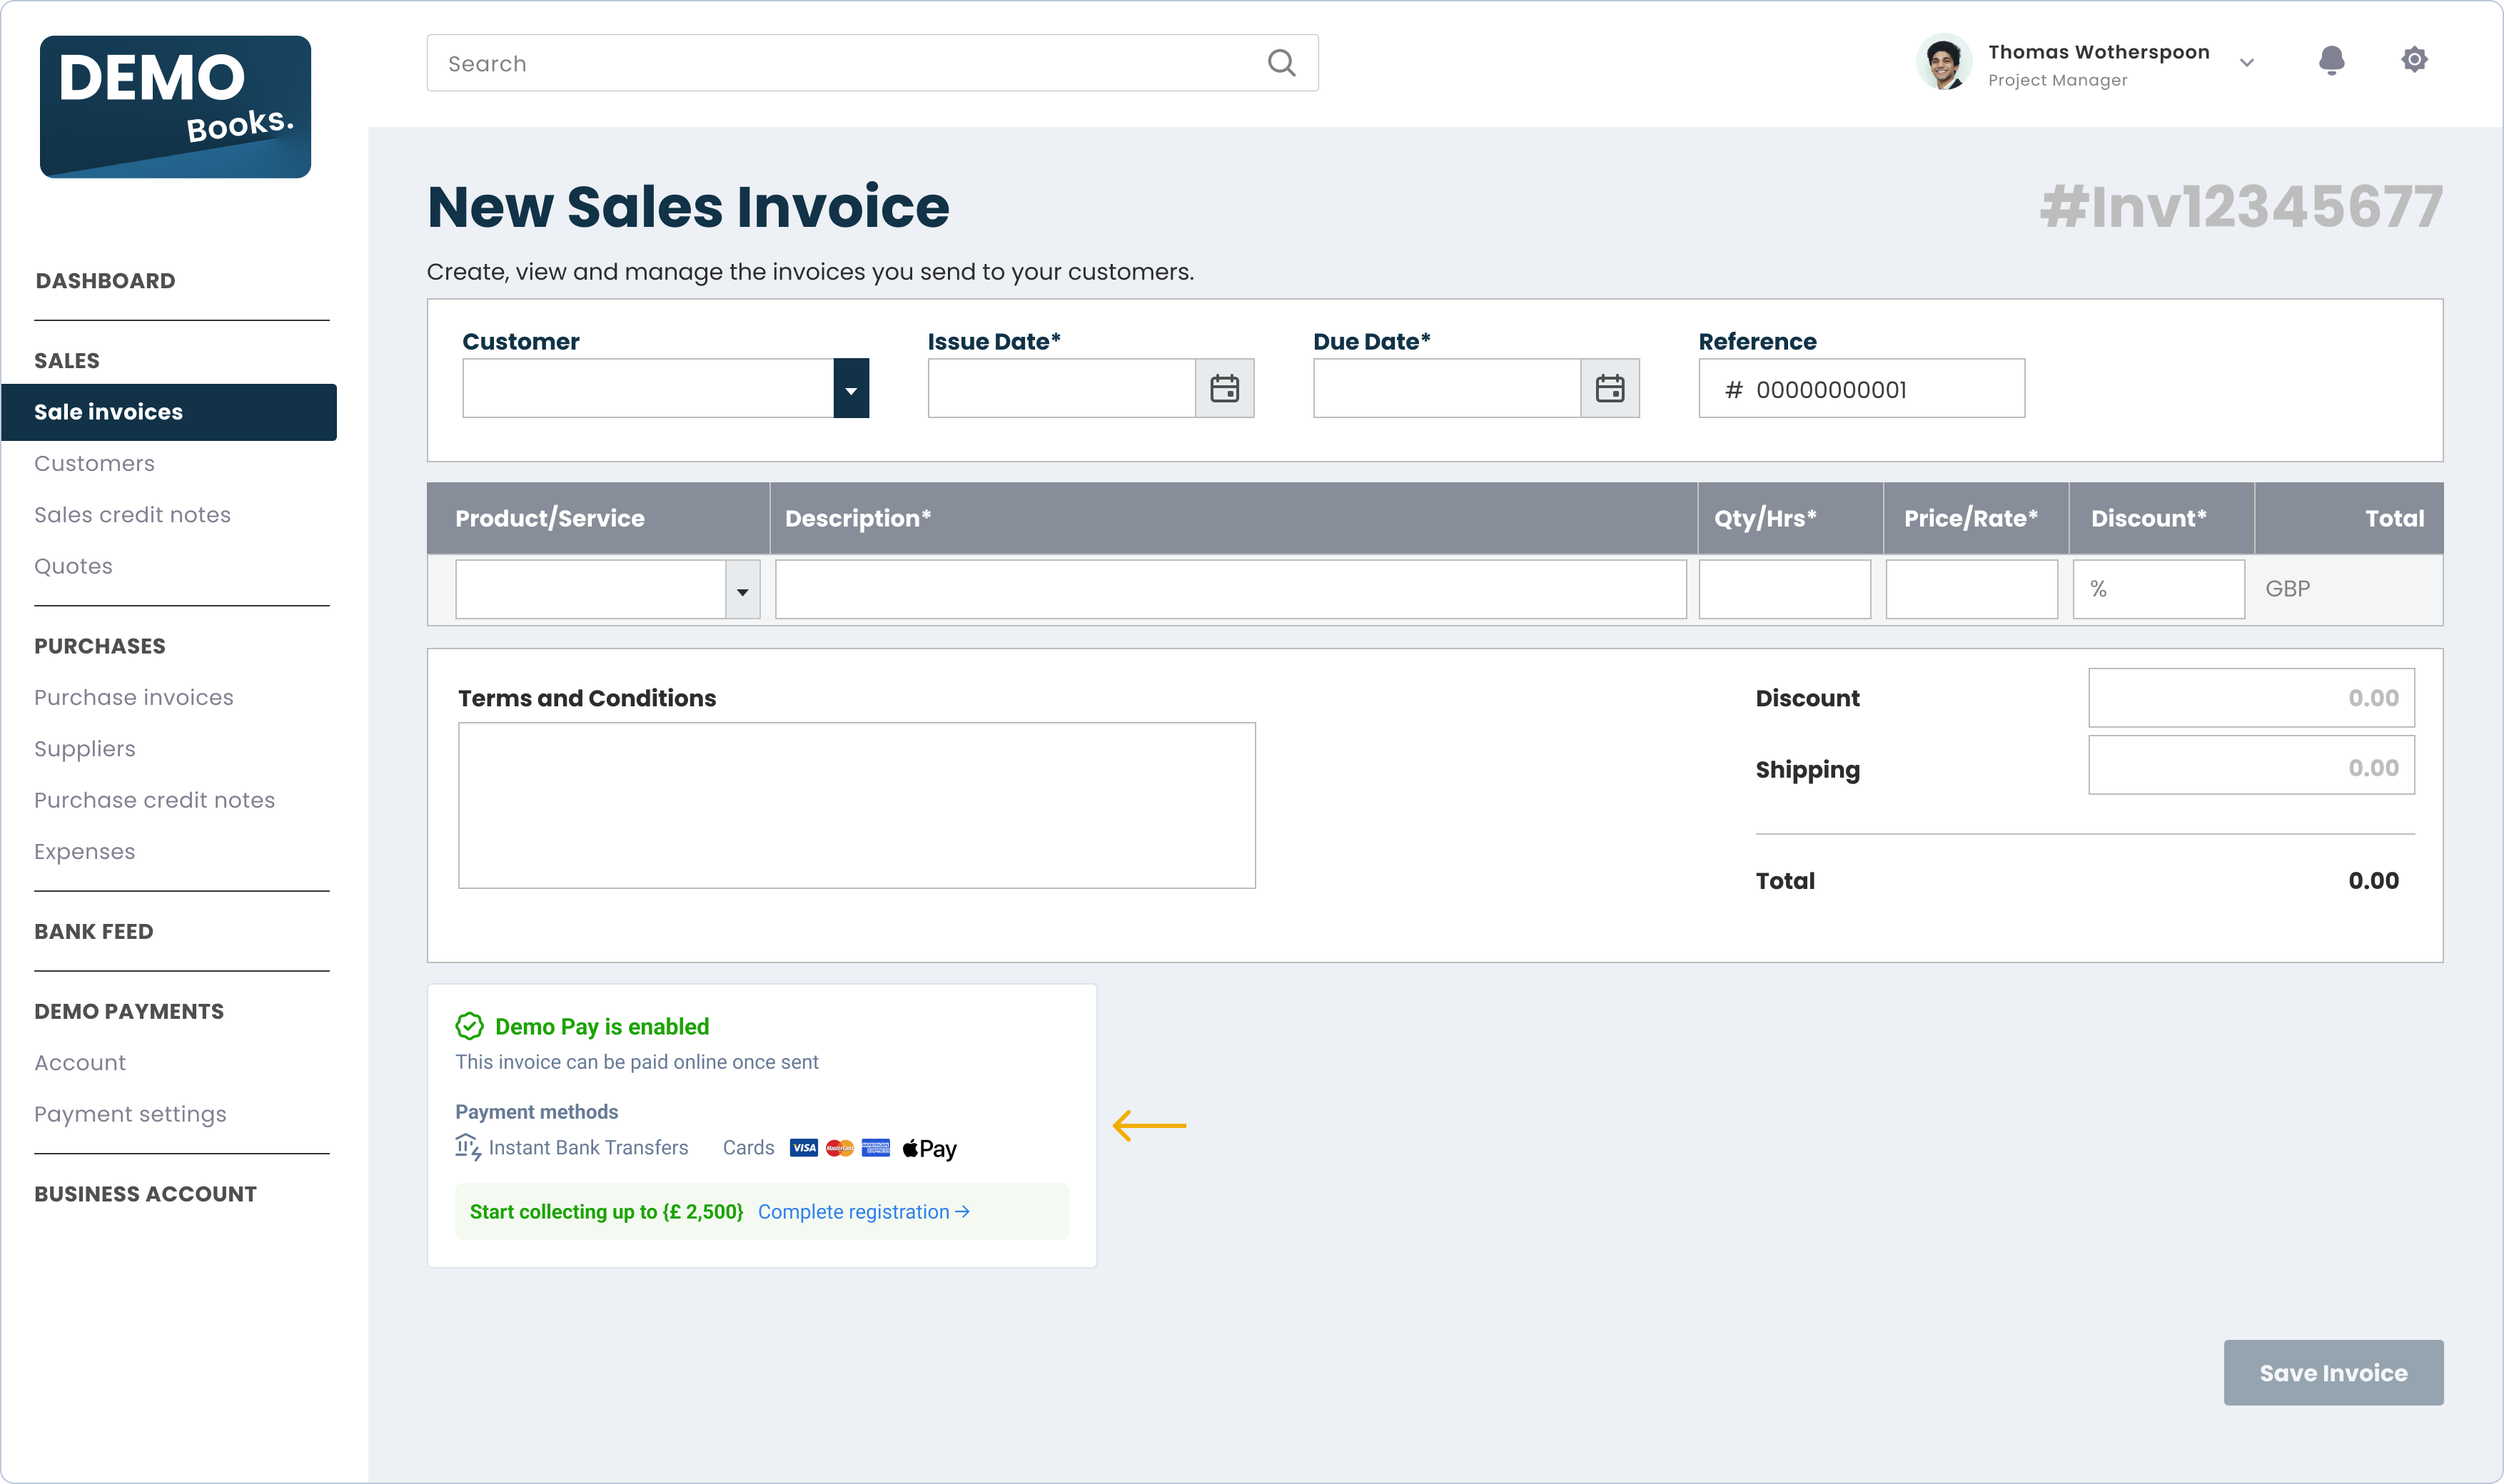
Task: Open Expenses in sidebar
Action: tap(84, 852)
